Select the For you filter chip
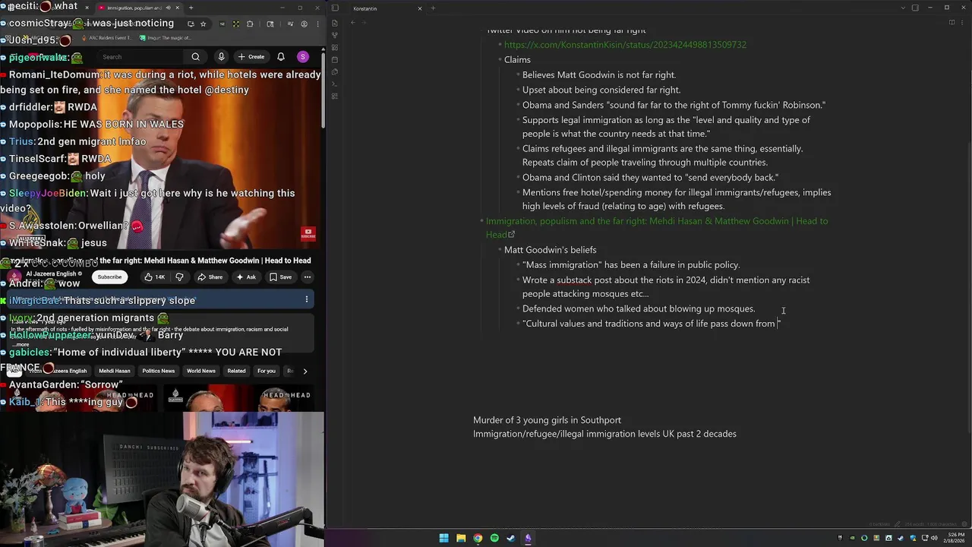The height and width of the screenshot is (547, 972). point(266,371)
